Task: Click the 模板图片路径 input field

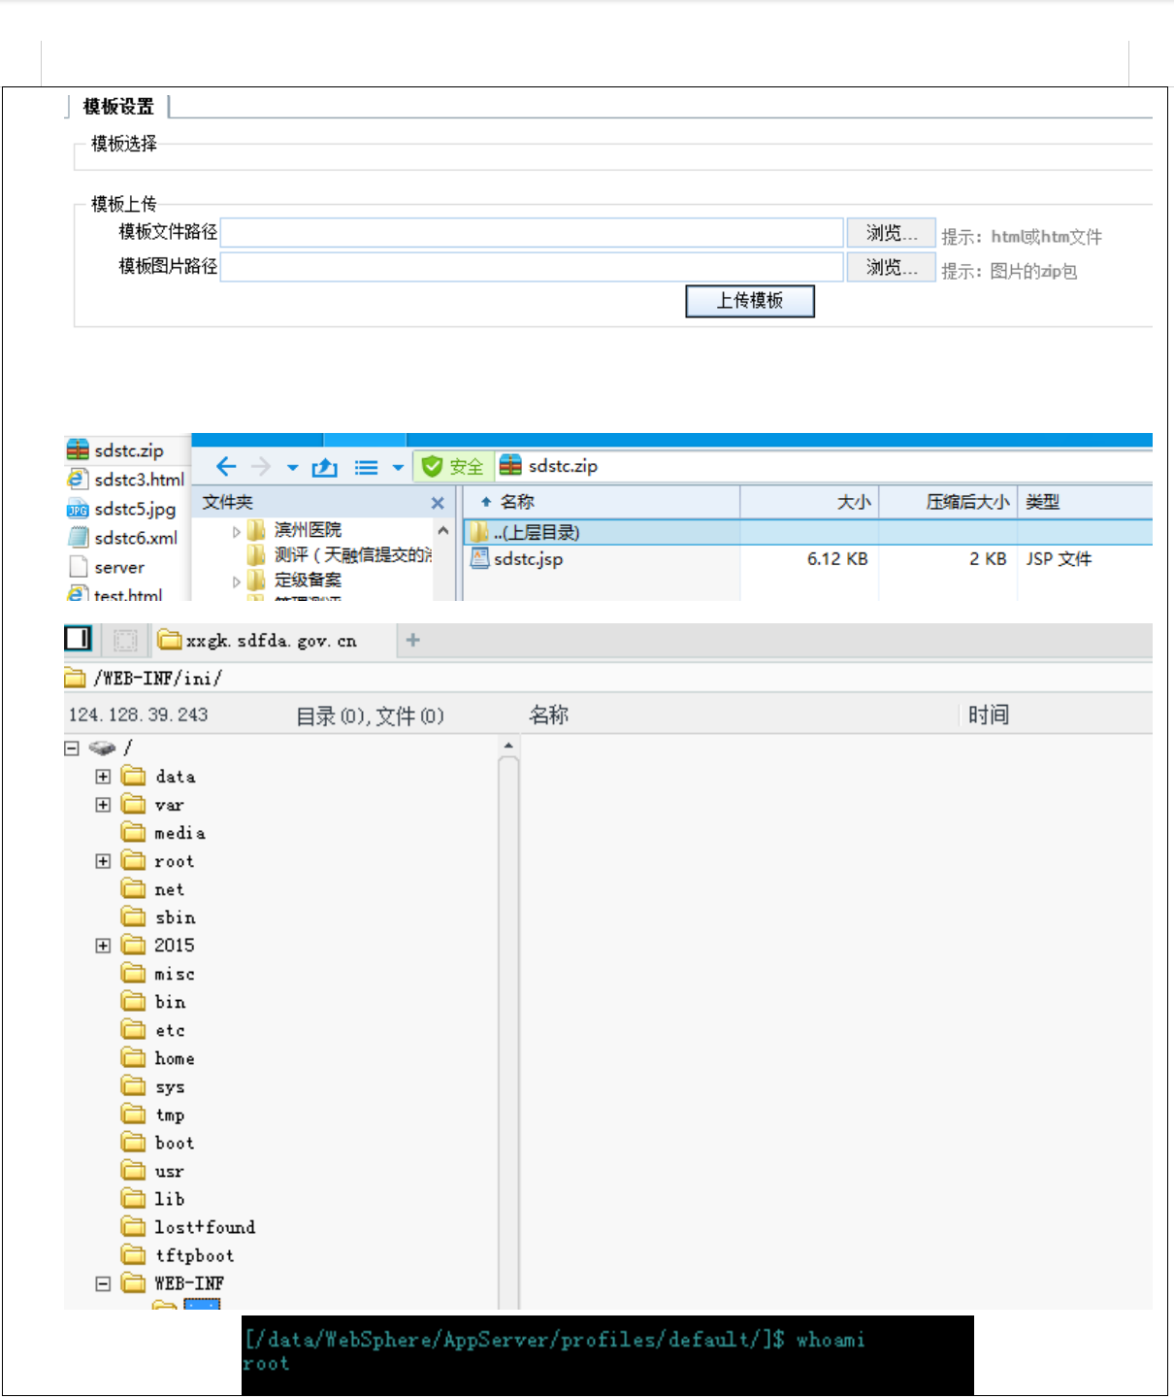Action: [x=532, y=267]
